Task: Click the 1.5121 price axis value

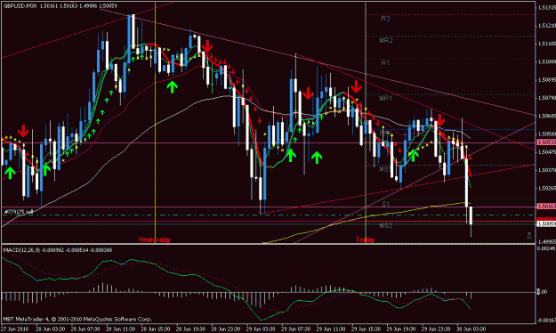Action: [x=547, y=26]
